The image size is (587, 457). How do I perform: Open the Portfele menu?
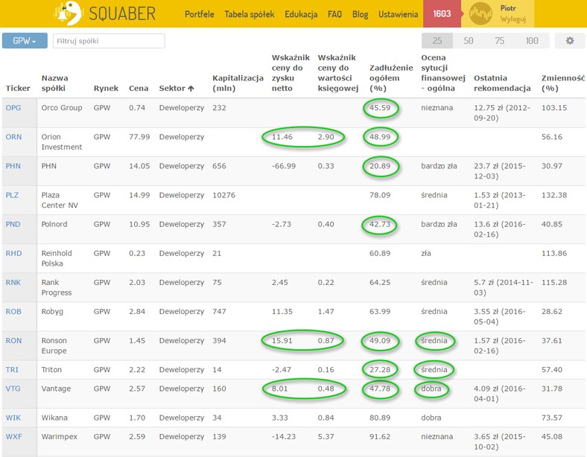click(x=200, y=14)
